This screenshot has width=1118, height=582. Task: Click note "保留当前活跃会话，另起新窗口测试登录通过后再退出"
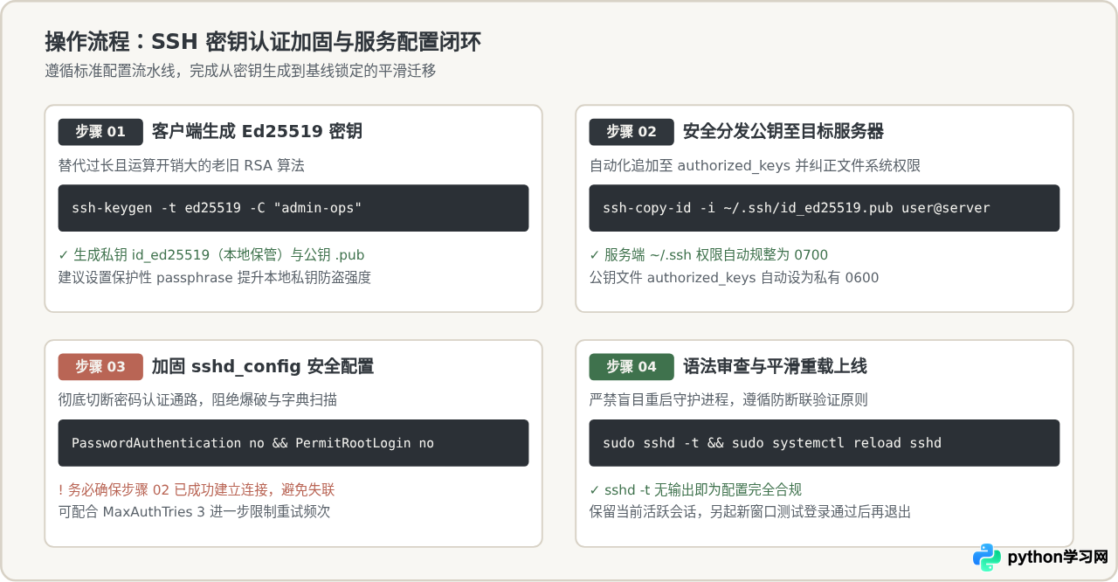point(750,512)
